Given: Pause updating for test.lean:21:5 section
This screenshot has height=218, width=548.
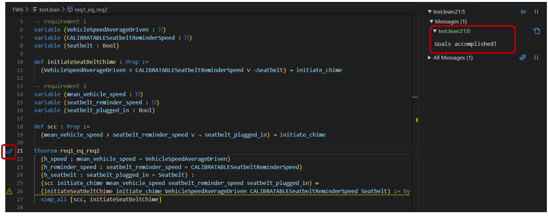Looking at the screenshot, I should click(x=536, y=12).
